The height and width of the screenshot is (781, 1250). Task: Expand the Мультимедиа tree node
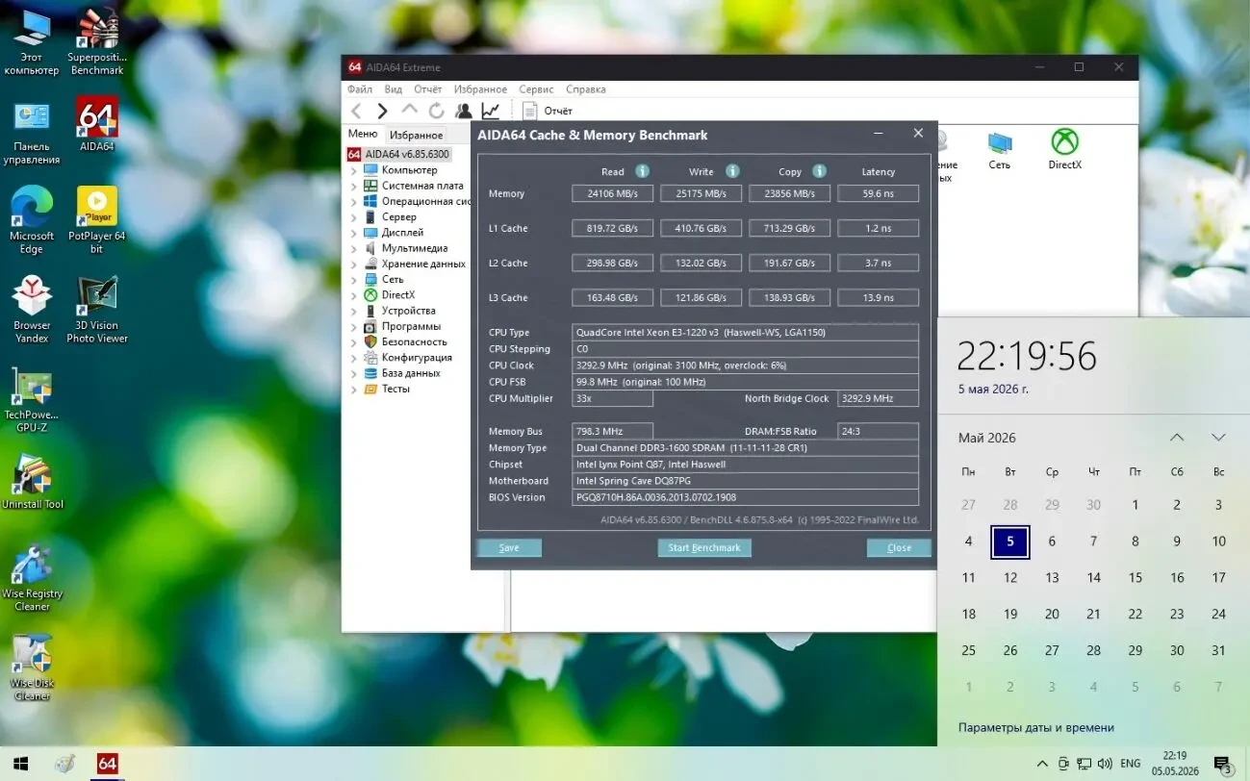click(353, 248)
